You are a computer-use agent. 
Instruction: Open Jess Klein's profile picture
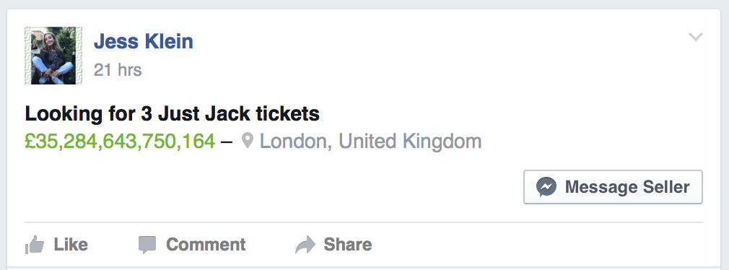click(x=53, y=56)
